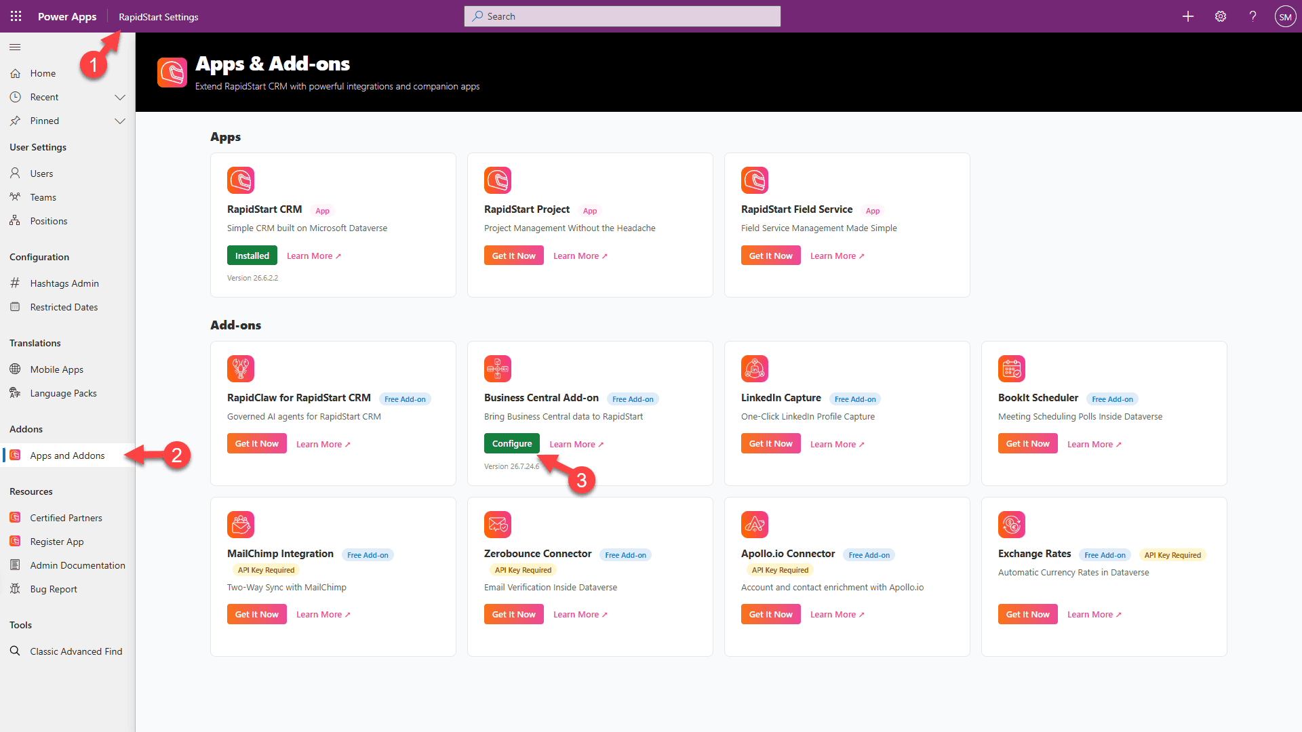
Task: Click the settings gear icon
Action: 1221,16
